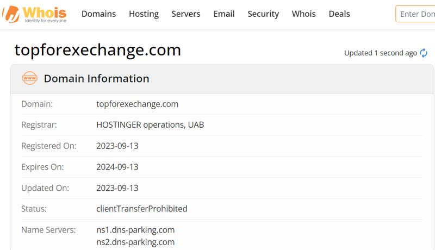Screen dimensions: 435x250
Task: Select name server ns2.dns-parking.com
Action: 135,242
